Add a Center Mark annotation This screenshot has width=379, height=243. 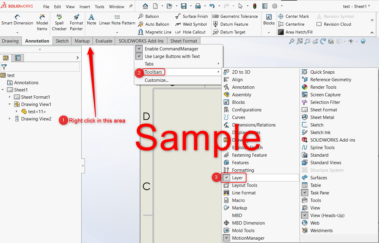pos(293,16)
